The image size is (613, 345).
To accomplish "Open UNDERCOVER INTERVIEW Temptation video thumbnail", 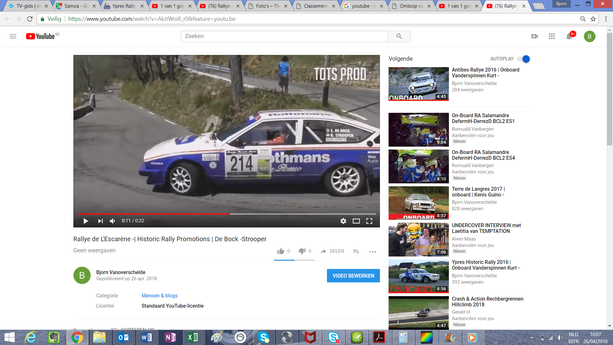I will click(419, 240).
